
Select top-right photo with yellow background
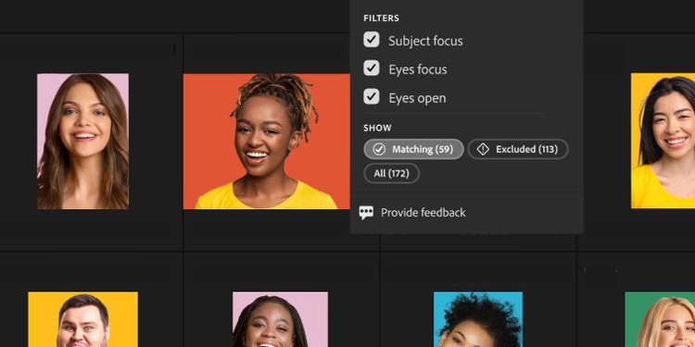663,141
